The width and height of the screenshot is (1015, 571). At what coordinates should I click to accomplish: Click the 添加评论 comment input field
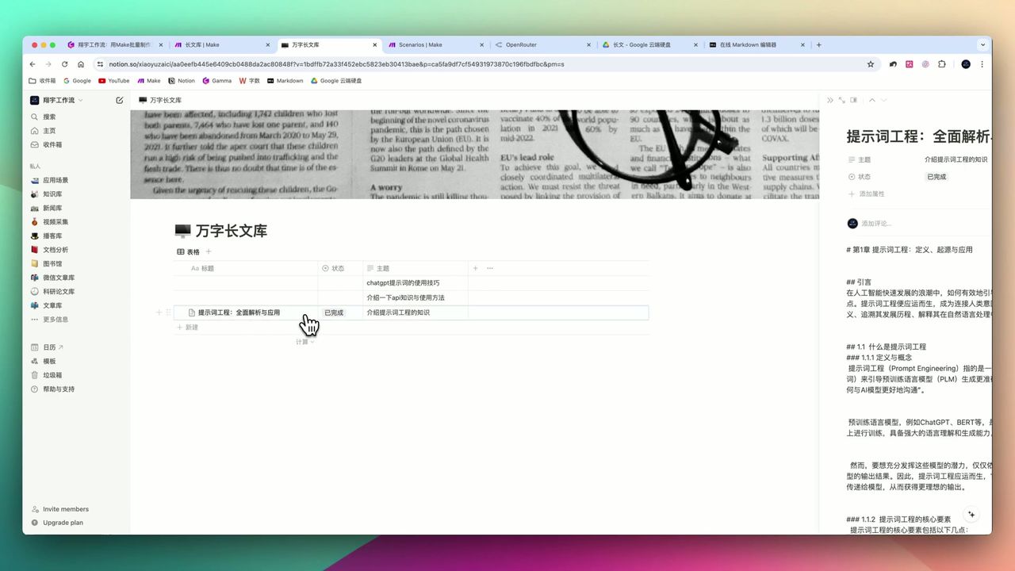tap(880, 223)
